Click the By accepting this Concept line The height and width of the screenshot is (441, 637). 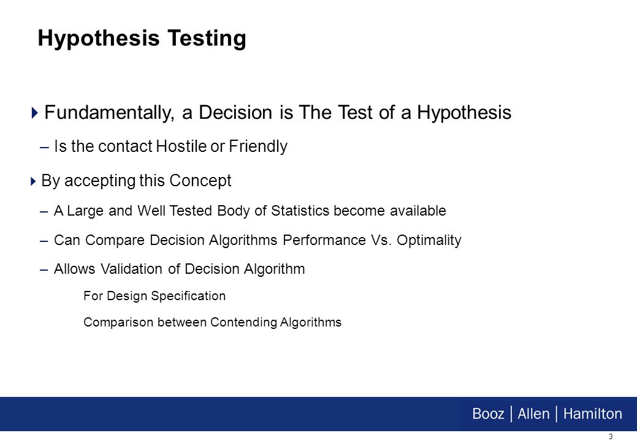(x=136, y=181)
